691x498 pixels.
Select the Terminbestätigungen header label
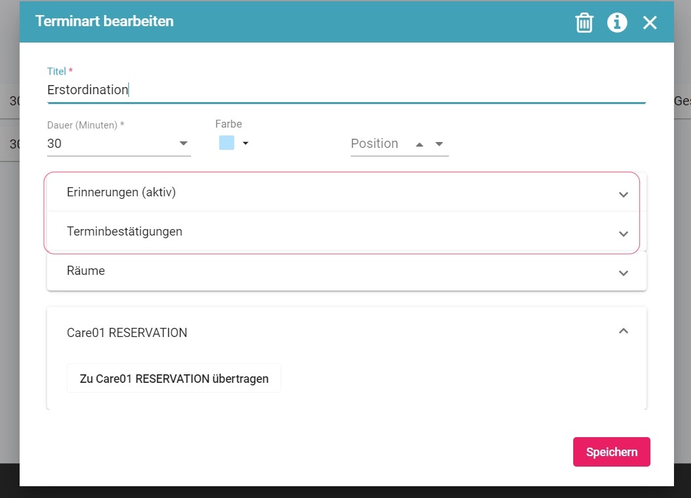[124, 232]
